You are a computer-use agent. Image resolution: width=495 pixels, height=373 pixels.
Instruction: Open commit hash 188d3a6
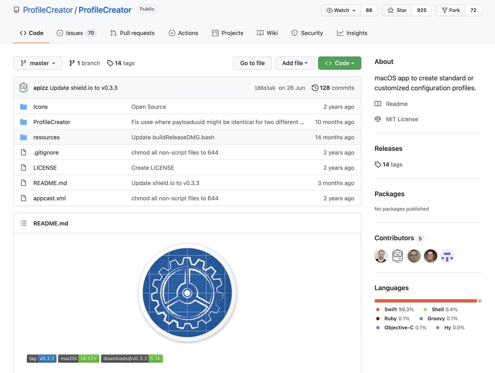click(265, 88)
